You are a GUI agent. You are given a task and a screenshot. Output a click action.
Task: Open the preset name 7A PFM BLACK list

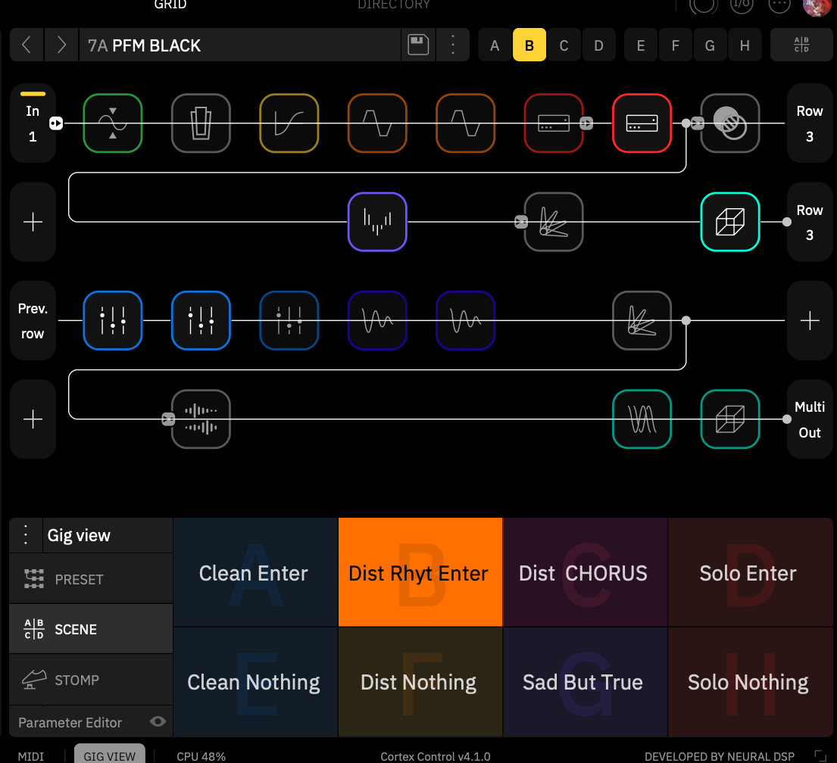(239, 45)
